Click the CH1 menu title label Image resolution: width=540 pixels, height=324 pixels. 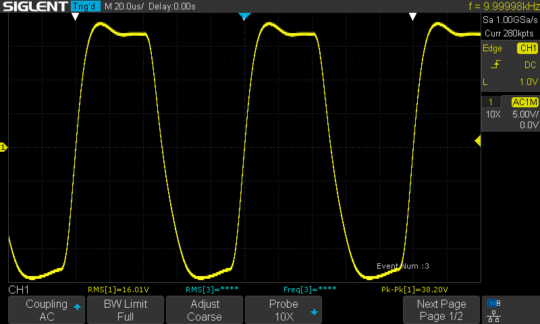pyautogui.click(x=19, y=290)
